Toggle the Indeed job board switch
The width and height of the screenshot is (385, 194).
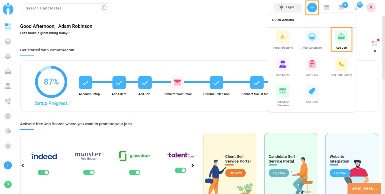point(43,172)
